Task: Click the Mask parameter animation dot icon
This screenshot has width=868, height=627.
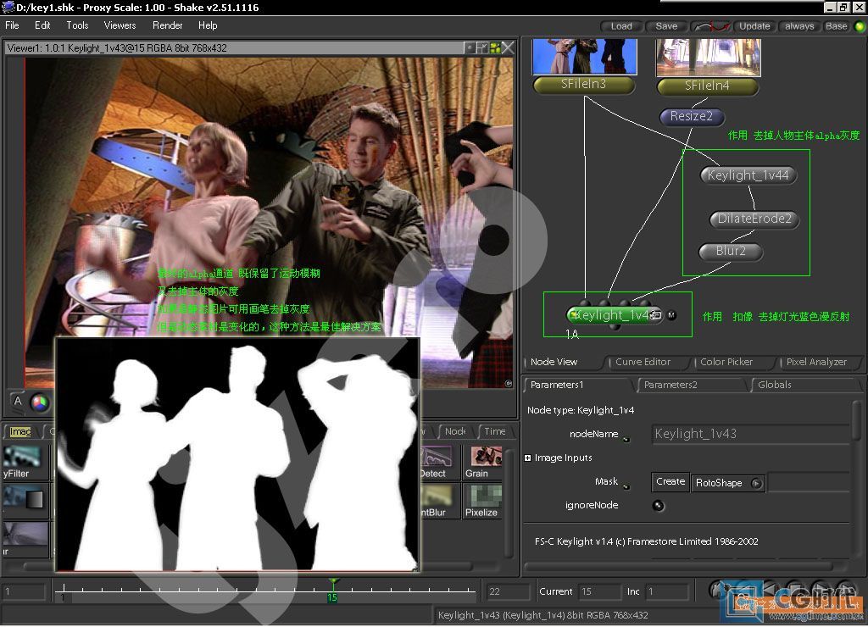Action: (626, 486)
